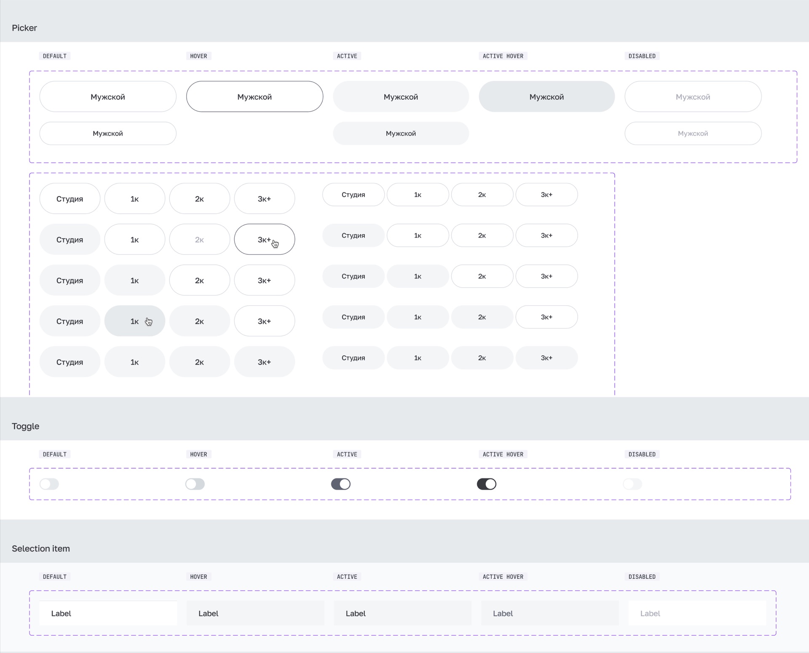The height and width of the screenshot is (653, 809).
Task: Click 2к in the last small row
Action: tap(482, 357)
